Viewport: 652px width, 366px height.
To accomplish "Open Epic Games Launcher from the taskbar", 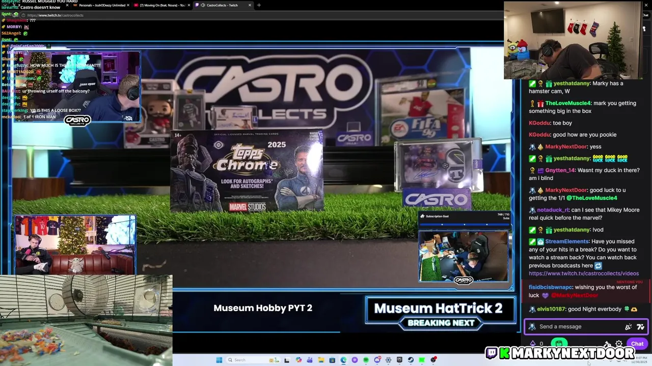I will point(399,360).
